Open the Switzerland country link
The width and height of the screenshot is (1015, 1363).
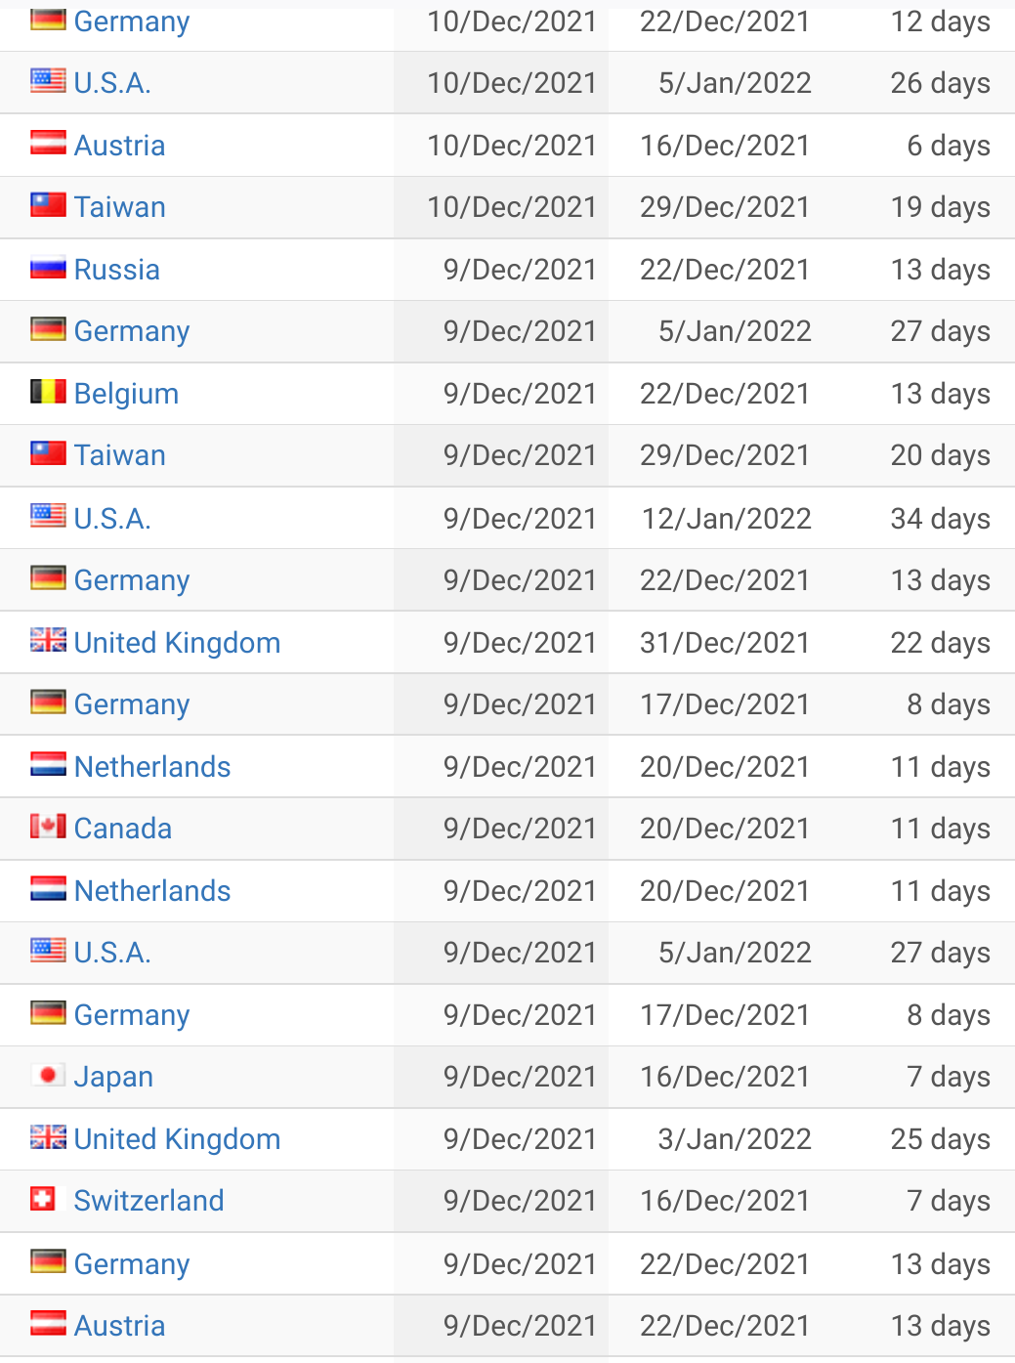148,1201
